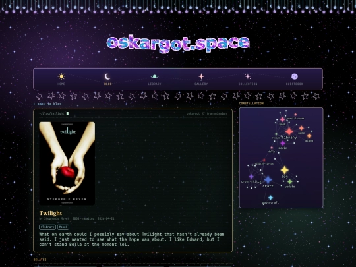Image resolution: width=356 pixels, height=267 pixels.
Task: Click the 'RELATED' section heading
Action: point(40,260)
